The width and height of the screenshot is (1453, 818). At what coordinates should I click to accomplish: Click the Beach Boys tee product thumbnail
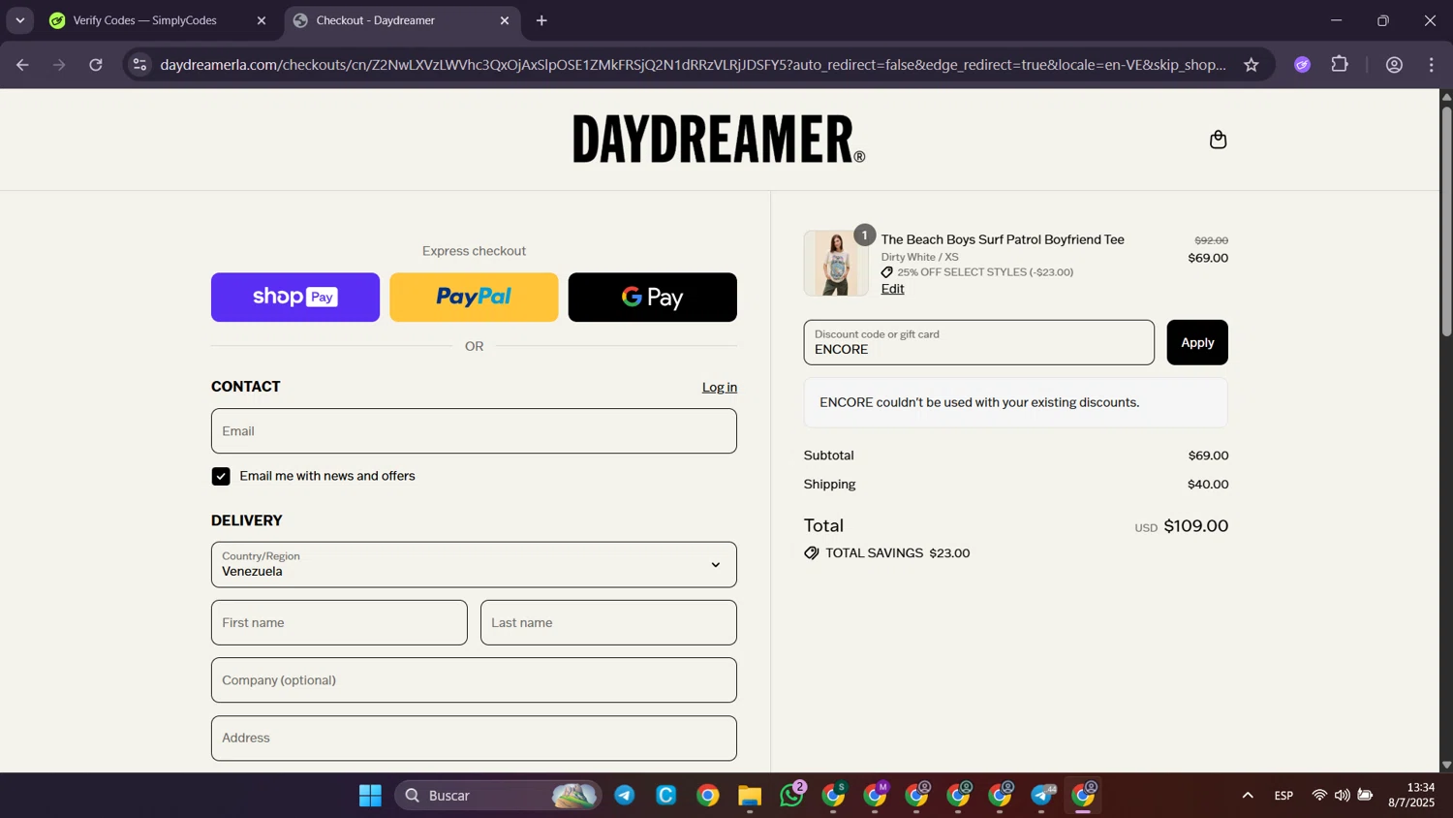coord(835,263)
